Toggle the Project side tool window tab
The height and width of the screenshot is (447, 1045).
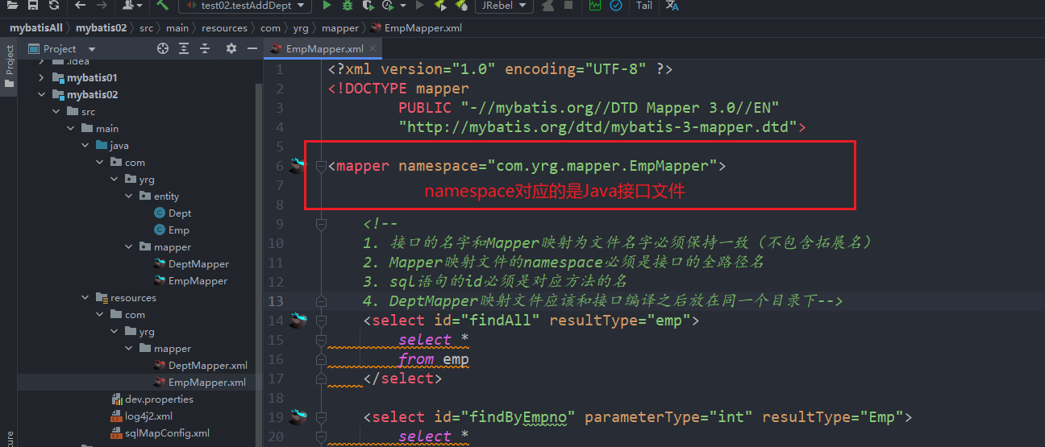click(x=9, y=66)
